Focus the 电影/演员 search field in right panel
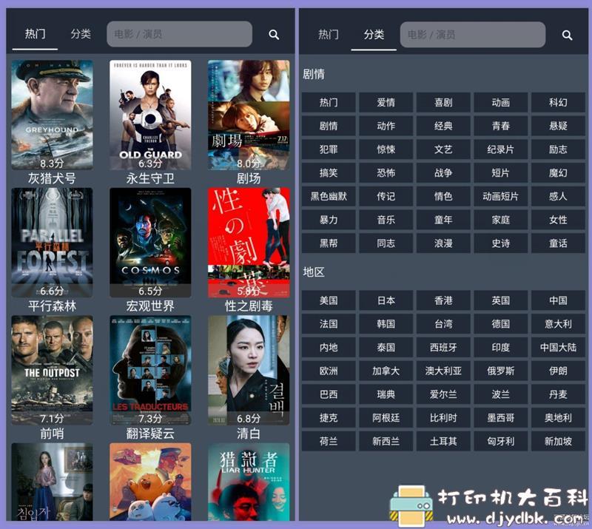 click(x=473, y=35)
